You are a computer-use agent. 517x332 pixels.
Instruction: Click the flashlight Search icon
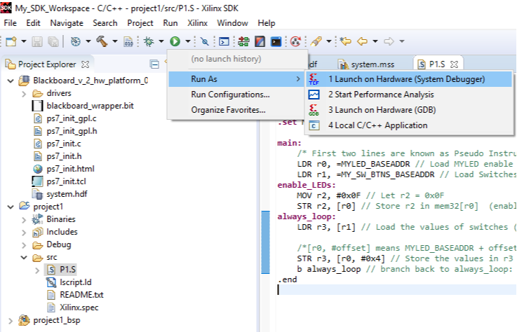point(316,41)
